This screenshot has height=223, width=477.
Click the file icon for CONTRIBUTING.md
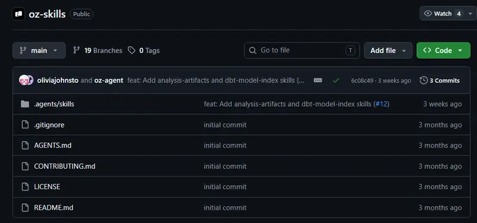point(25,166)
